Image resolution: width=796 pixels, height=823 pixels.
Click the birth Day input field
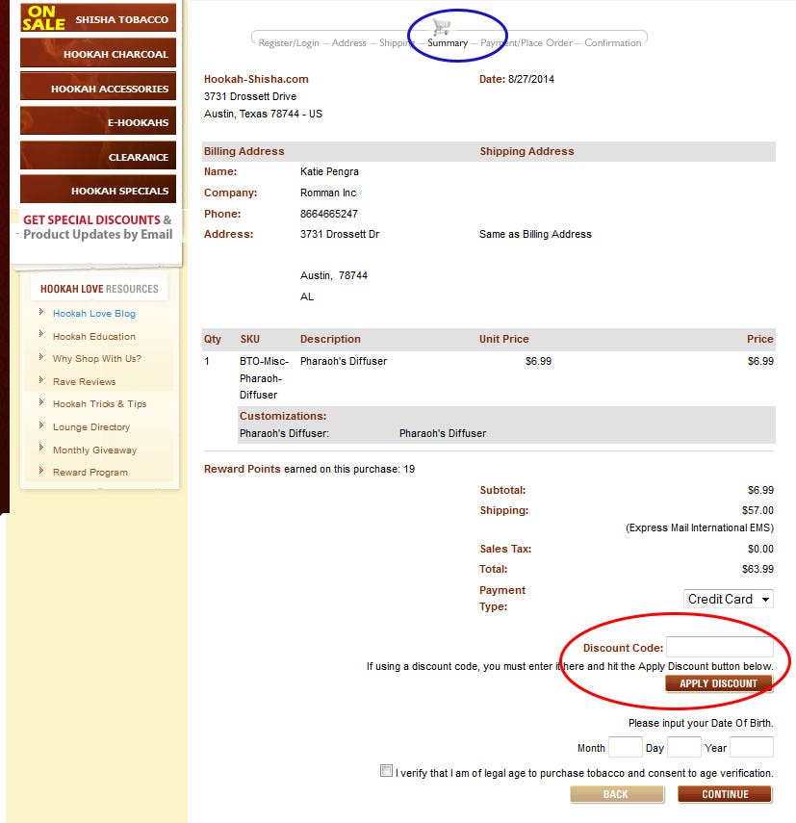(x=683, y=747)
